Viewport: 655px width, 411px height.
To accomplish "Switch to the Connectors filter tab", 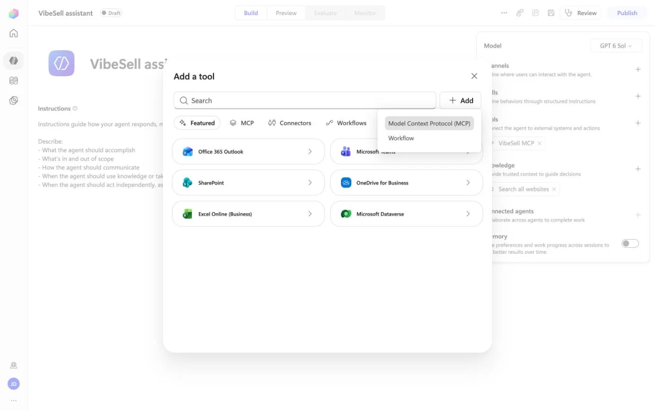I will [x=290, y=123].
